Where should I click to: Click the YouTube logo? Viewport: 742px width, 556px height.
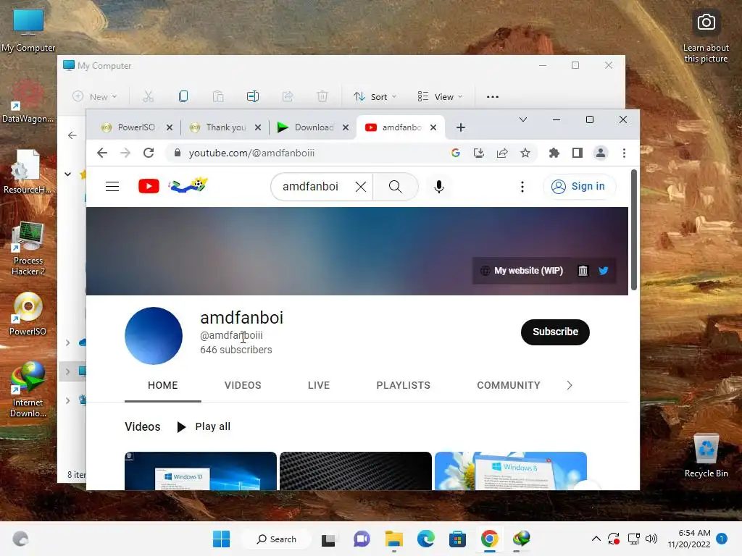pyautogui.click(x=149, y=186)
